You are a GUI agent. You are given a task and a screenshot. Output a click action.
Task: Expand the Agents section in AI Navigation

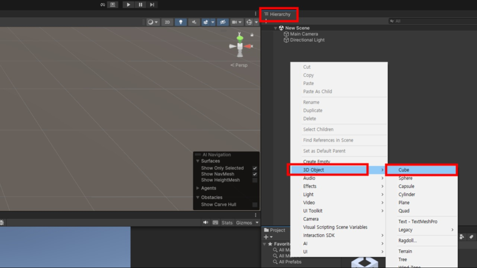click(x=198, y=188)
